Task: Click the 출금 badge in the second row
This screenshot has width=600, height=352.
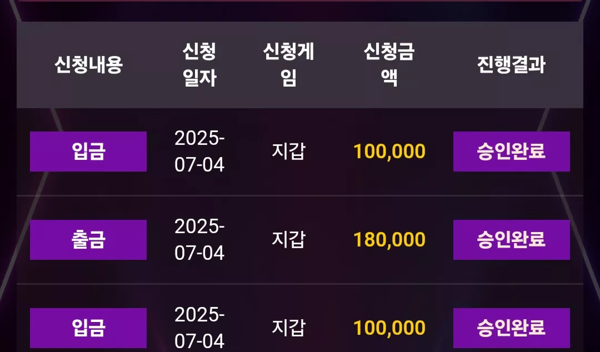Action: (88, 240)
